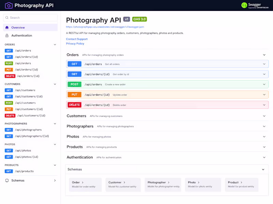This screenshot has height=204, width=273.
Task: Expand the Schemas sidebar arrow
Action: 55,181
